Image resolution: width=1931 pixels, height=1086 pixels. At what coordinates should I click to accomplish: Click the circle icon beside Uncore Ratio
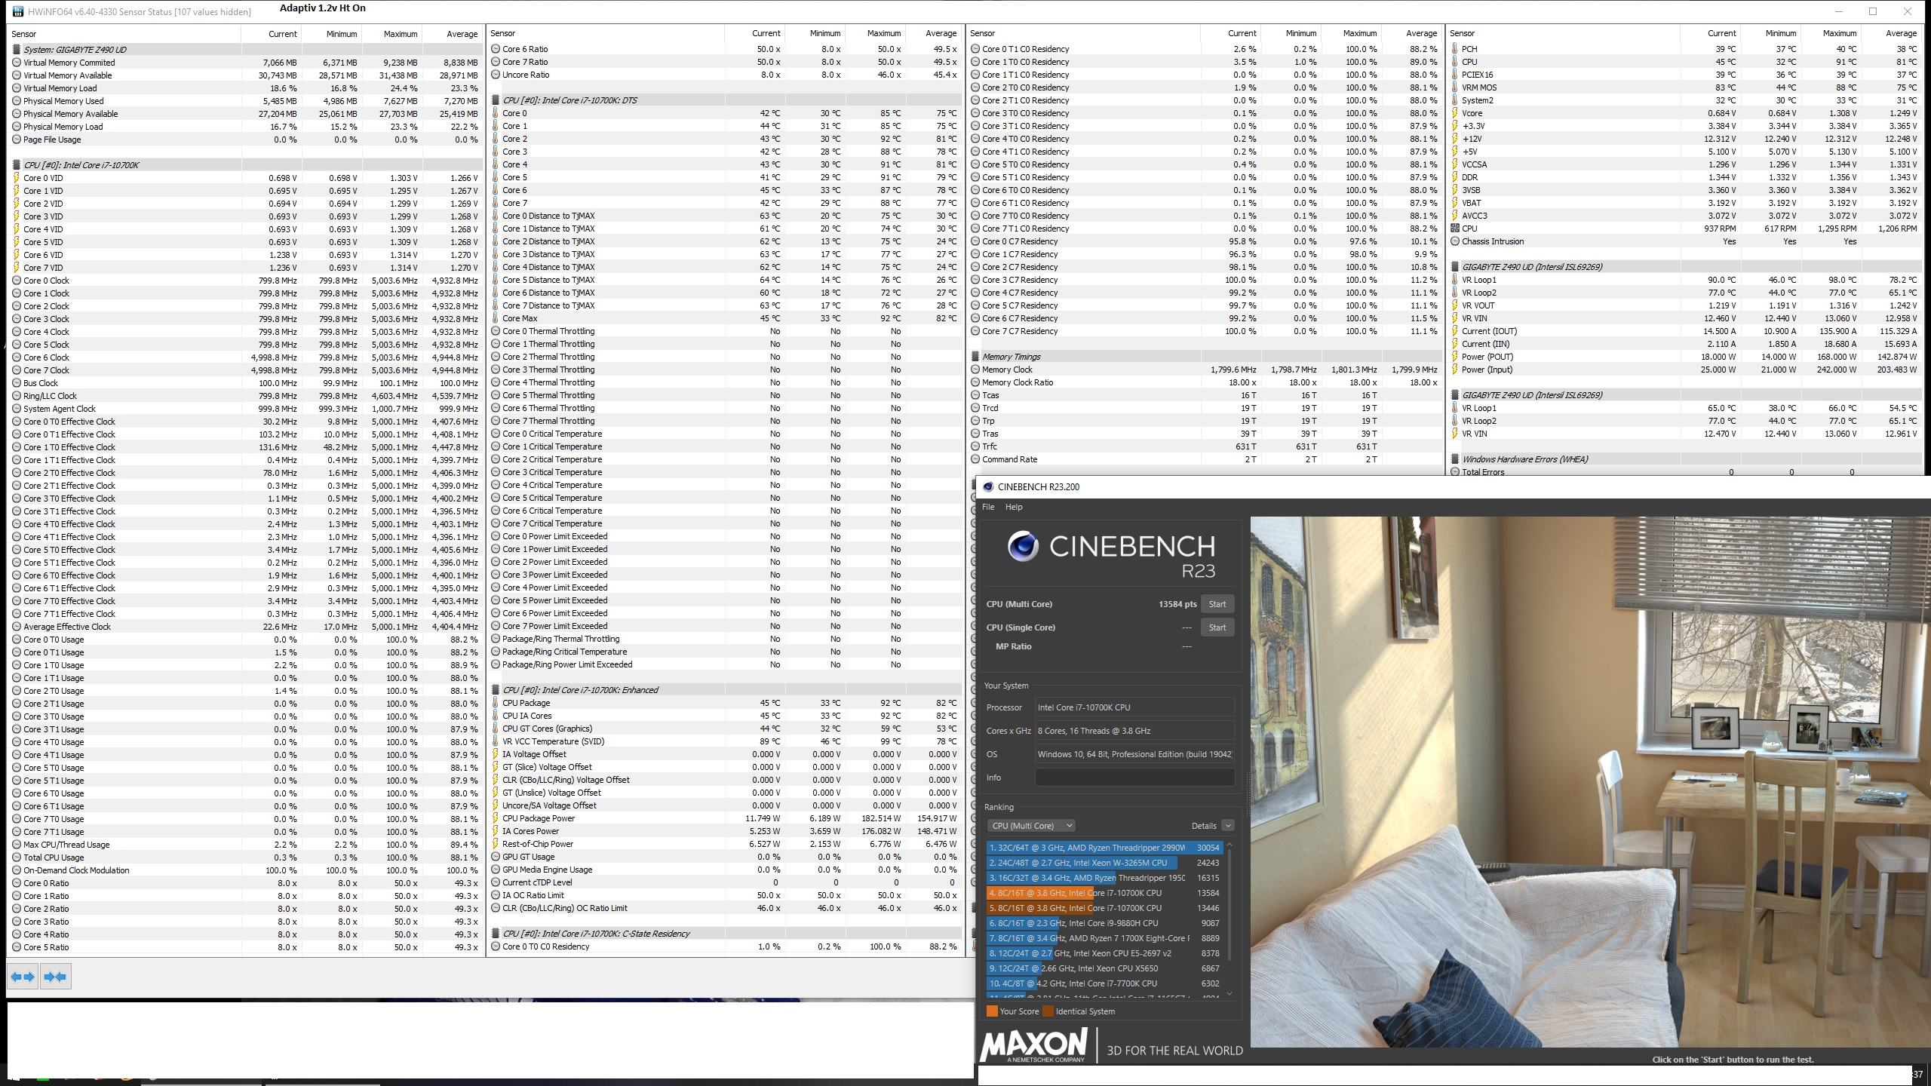(496, 75)
